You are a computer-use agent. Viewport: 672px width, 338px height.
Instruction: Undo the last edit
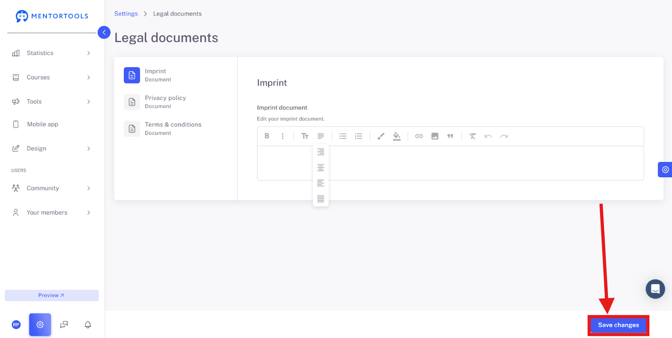tap(488, 136)
